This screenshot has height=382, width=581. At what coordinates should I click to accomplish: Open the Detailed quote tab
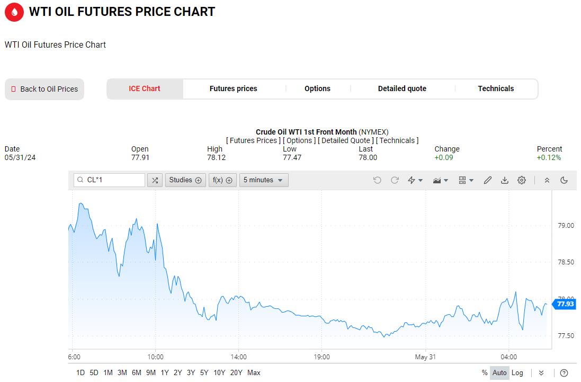[402, 89]
